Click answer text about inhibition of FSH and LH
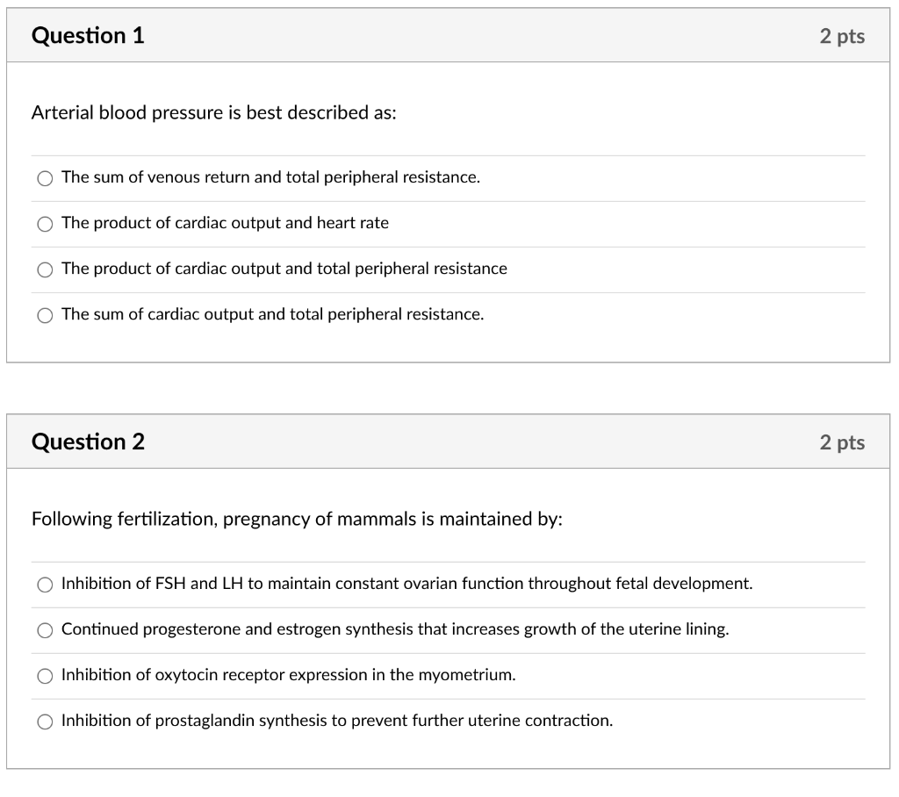Image resolution: width=899 pixels, height=797 pixels. coord(406,584)
